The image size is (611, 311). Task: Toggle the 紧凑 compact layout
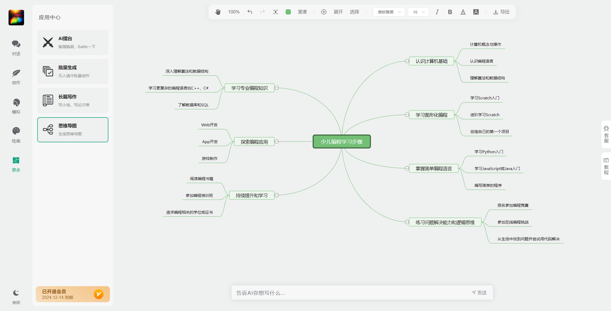click(302, 12)
